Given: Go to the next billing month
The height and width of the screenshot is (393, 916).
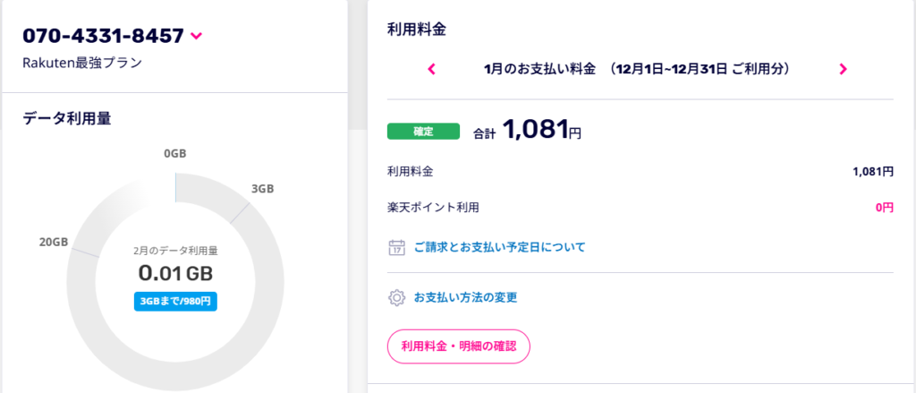Looking at the screenshot, I should pos(843,69).
